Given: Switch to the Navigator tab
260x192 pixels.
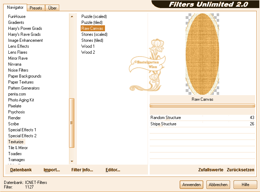Looking at the screenshot, I should pos(15,7).
